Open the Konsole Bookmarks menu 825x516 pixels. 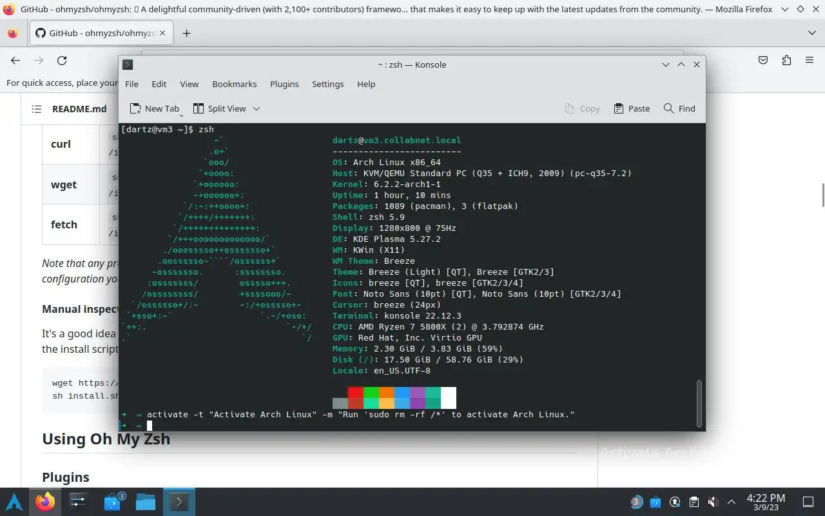tap(235, 84)
